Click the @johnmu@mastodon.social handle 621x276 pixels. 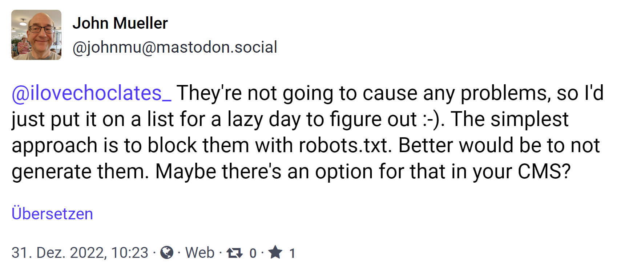175,47
